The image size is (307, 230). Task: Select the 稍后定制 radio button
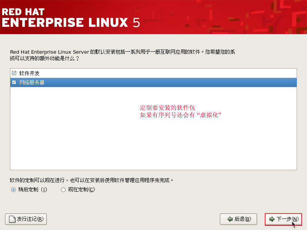(13, 190)
